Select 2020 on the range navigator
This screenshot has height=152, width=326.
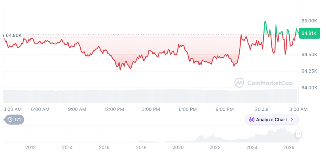point(178,147)
